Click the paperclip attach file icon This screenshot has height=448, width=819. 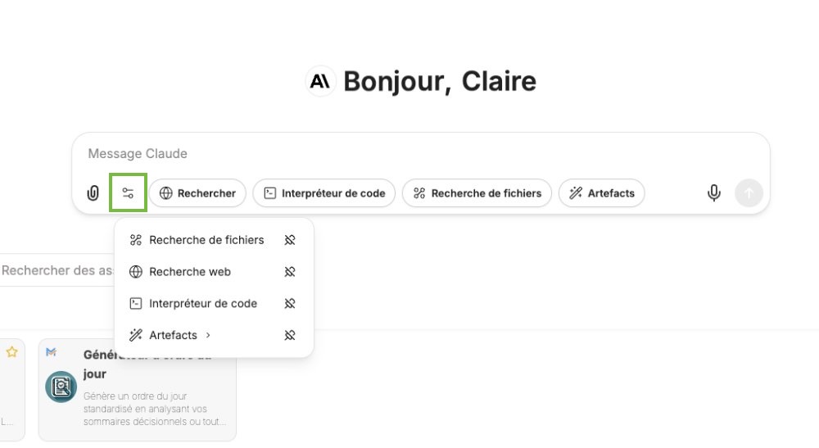[93, 193]
